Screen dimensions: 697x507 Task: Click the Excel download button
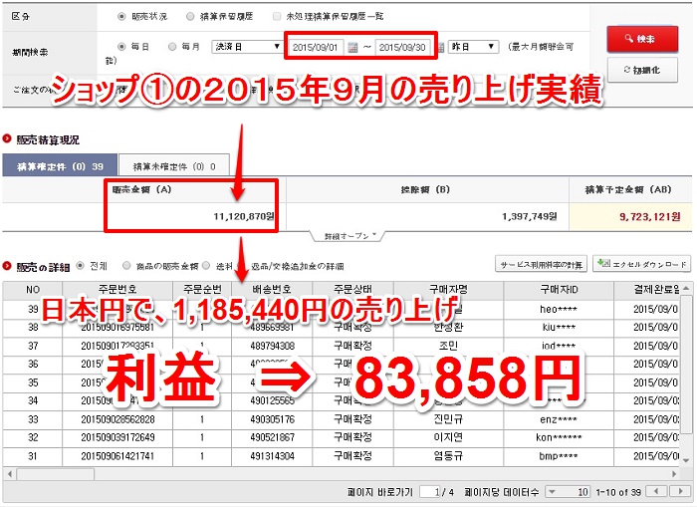pos(641,264)
